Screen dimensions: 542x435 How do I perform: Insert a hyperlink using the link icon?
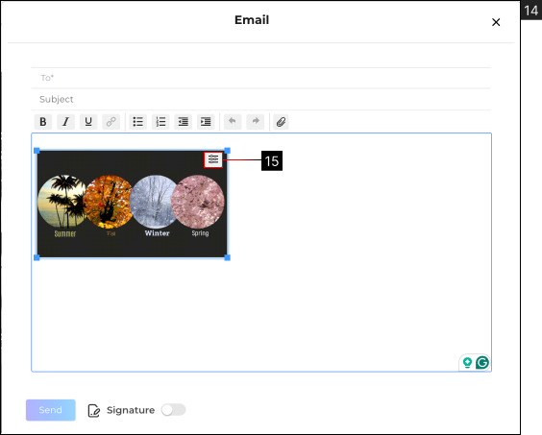[111, 122]
